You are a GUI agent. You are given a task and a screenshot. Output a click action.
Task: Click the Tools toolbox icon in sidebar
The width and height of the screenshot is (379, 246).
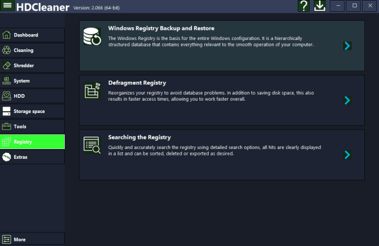point(7,127)
